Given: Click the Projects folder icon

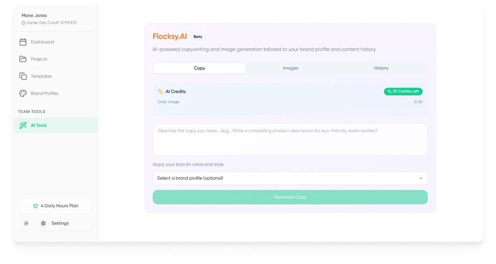Looking at the screenshot, I should point(23,59).
